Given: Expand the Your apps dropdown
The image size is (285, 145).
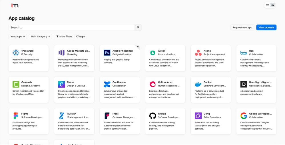Looking at the screenshot, I should (18, 37).
